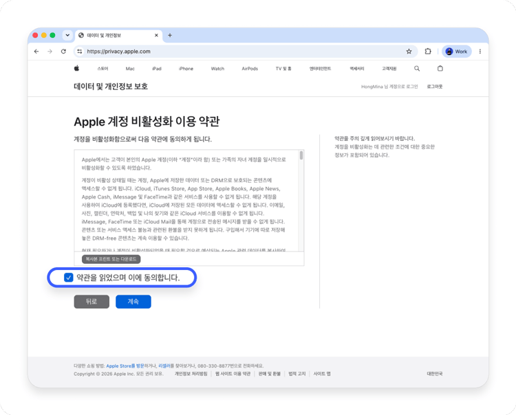Open the Chrome three-dot menu

[x=480, y=52]
